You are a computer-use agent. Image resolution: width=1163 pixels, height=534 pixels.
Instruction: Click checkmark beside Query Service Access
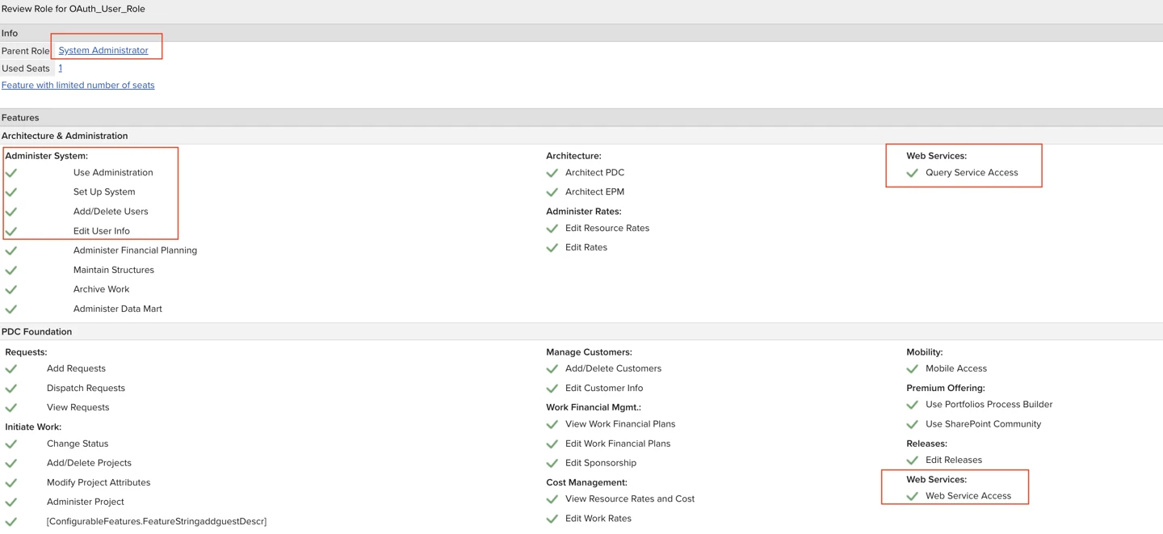(912, 173)
